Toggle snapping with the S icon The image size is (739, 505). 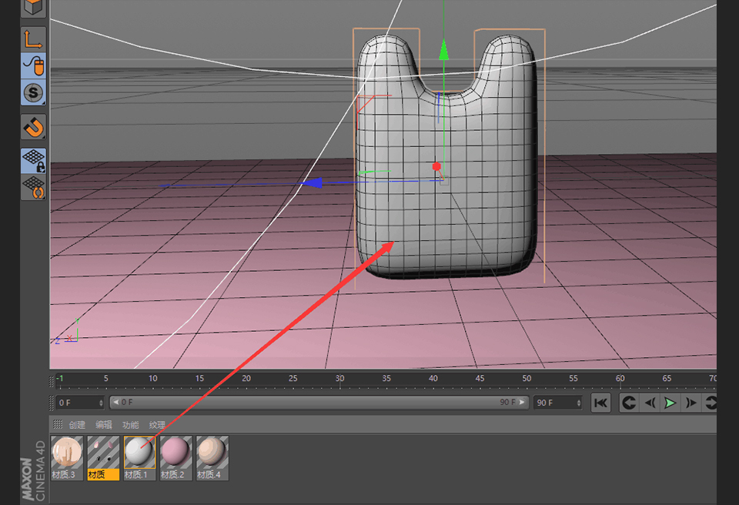[x=33, y=92]
